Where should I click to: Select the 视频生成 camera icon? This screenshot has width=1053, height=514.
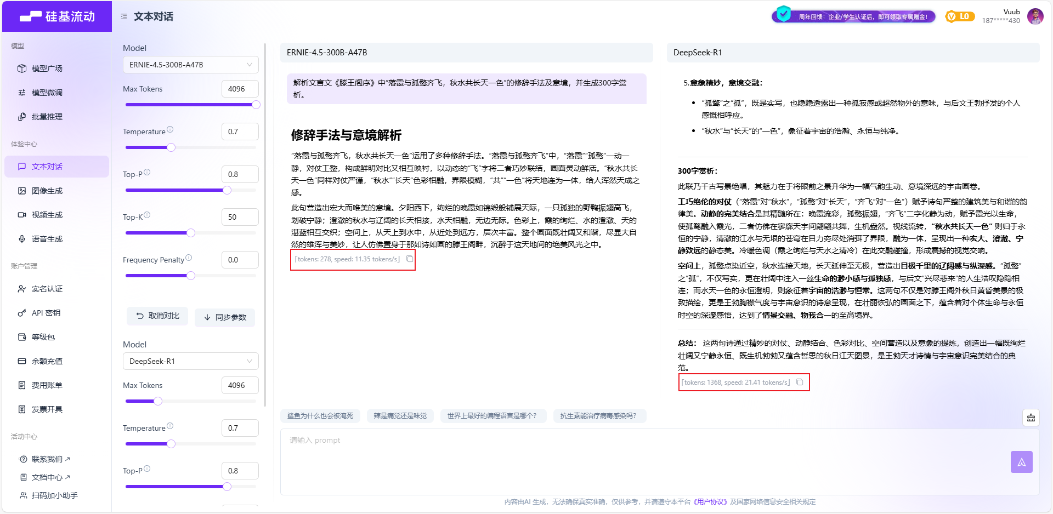[x=22, y=214]
